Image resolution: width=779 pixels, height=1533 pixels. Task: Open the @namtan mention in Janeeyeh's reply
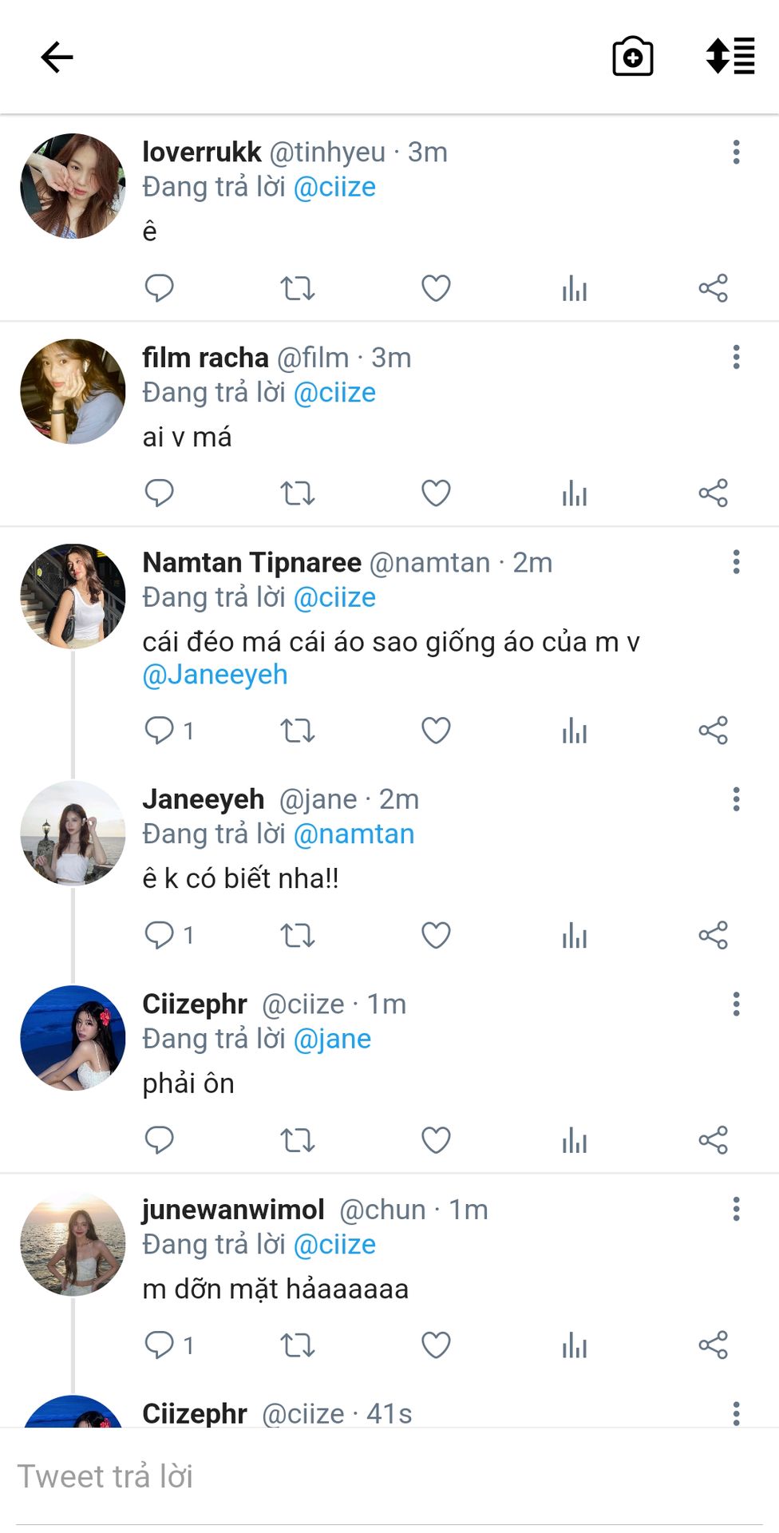[354, 834]
